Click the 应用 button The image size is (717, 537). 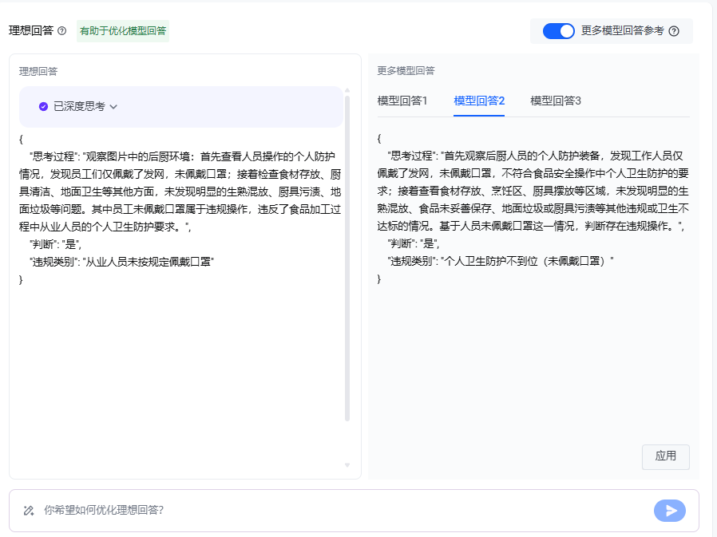coord(665,456)
